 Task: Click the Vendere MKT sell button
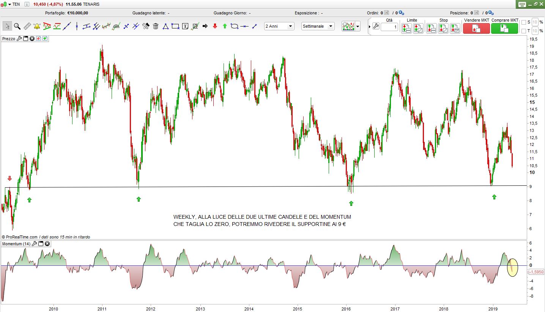point(476,28)
